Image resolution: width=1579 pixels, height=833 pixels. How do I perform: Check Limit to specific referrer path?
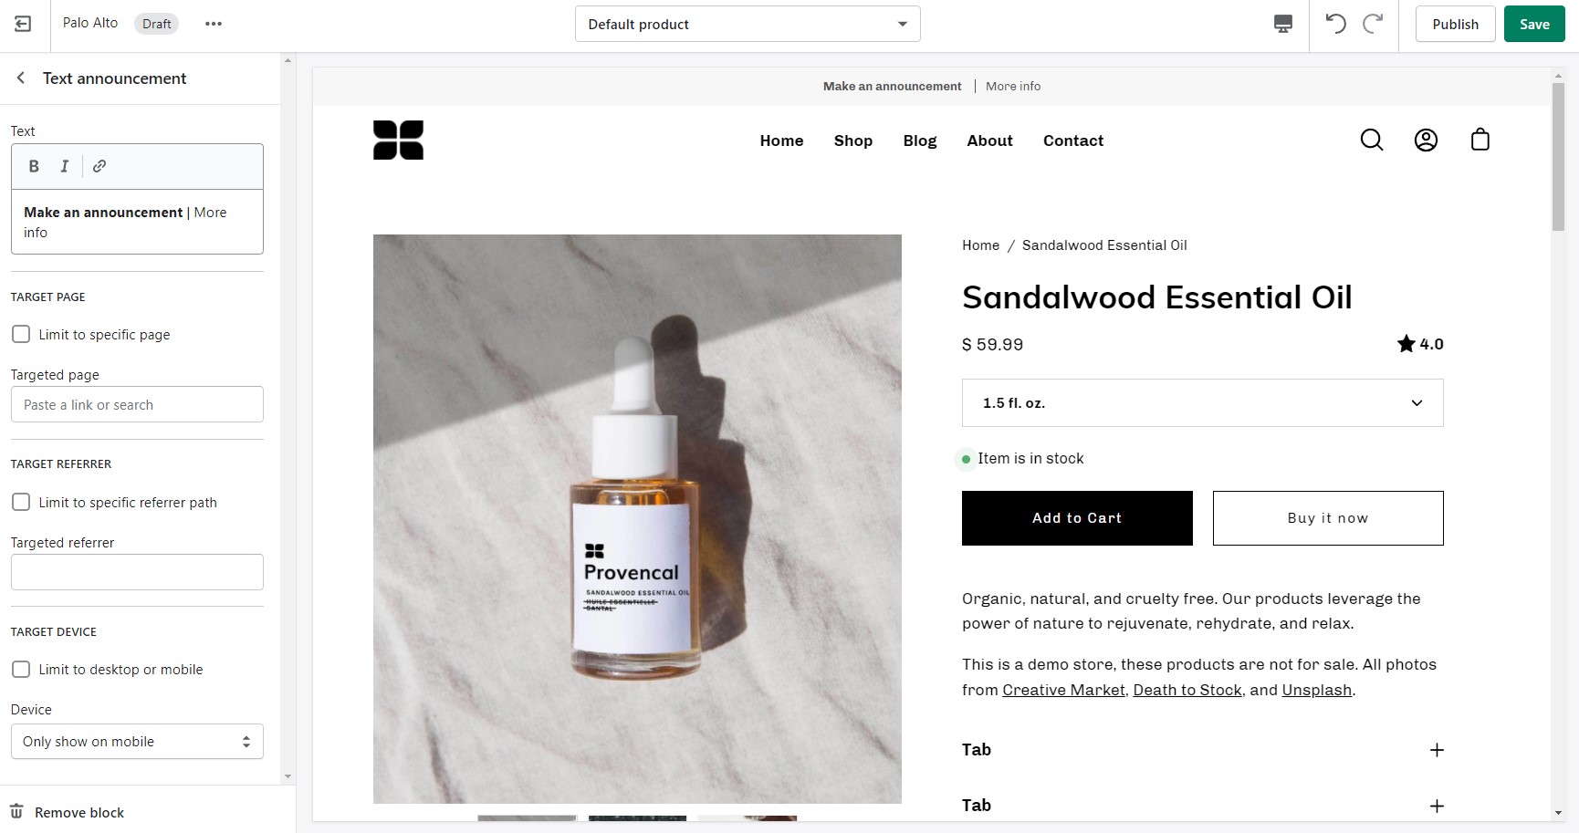coord(21,502)
